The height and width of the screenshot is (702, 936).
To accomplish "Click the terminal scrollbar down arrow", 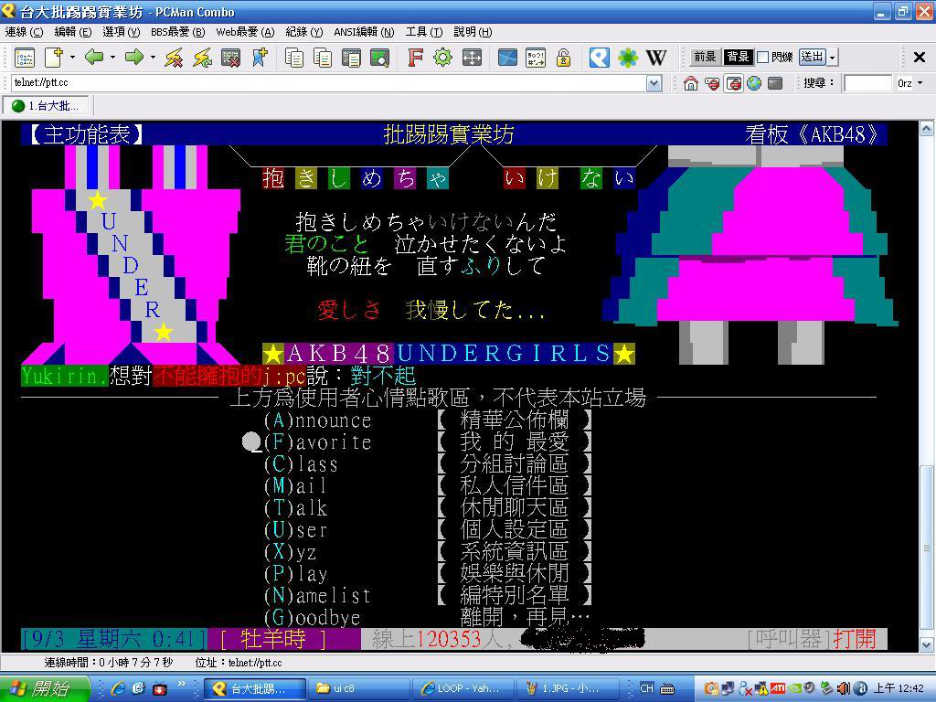I will [x=927, y=644].
